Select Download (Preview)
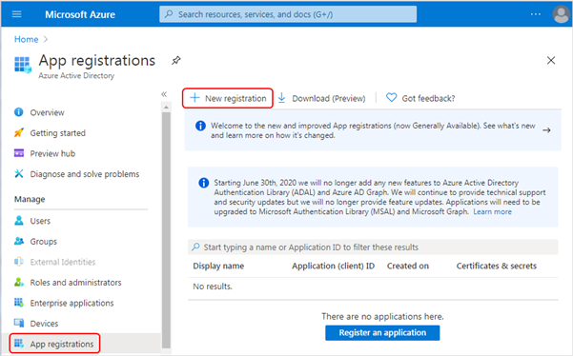Viewport: 573px width, 356px height. 329,98
